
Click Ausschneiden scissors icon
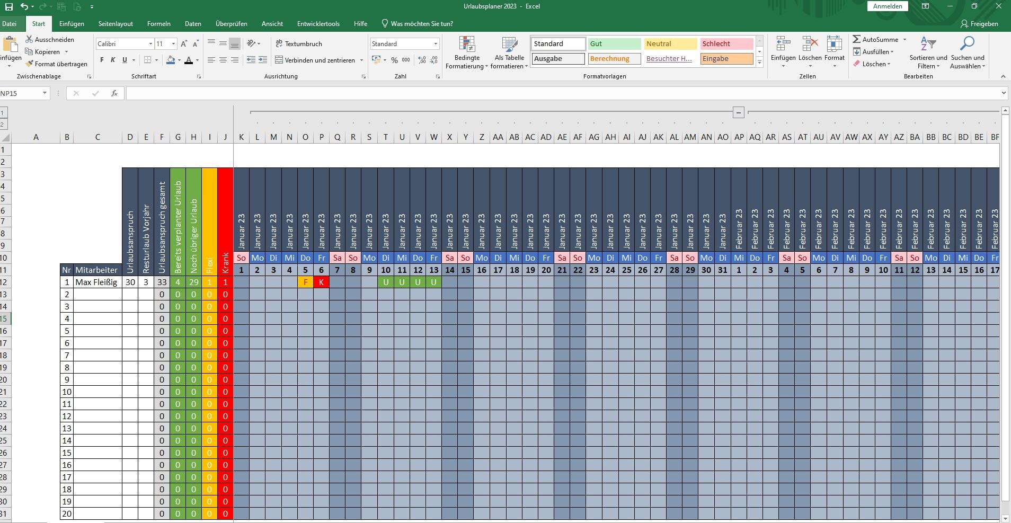point(29,39)
